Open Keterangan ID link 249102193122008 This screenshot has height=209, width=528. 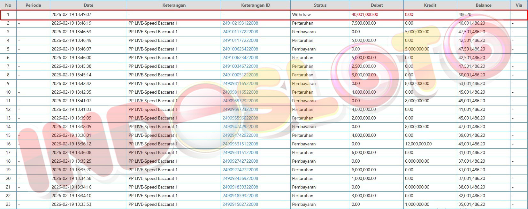(x=240, y=23)
